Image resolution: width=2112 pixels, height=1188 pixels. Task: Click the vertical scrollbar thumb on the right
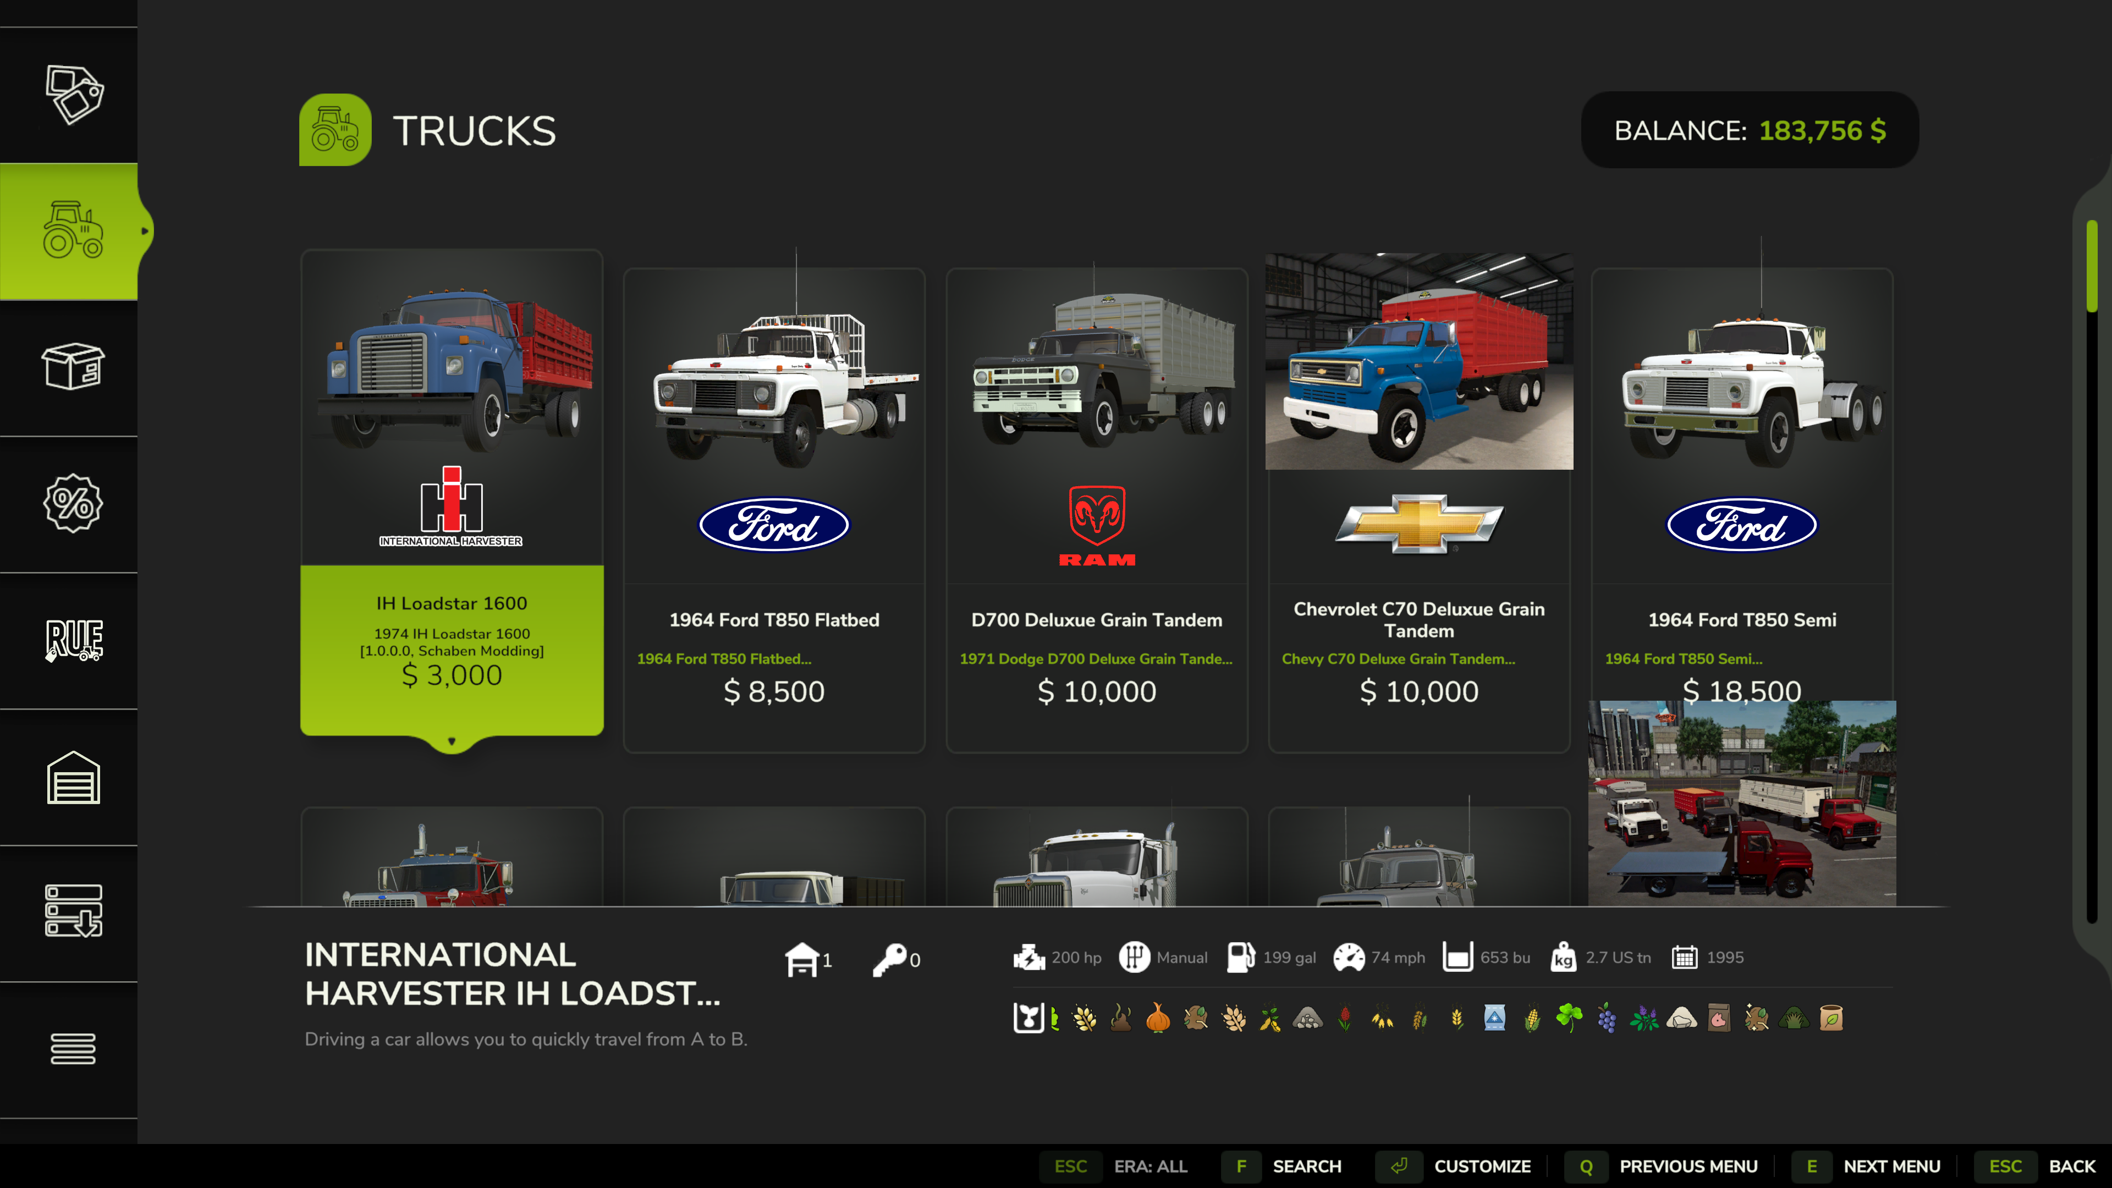pos(2092,266)
